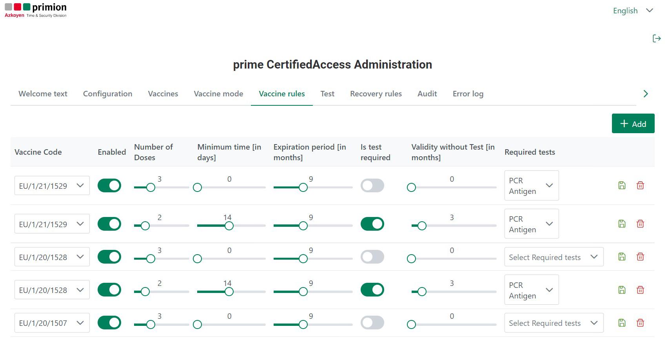Open Required tests dropdown for EU/1/21/1529 2-dose rule

[532, 224]
